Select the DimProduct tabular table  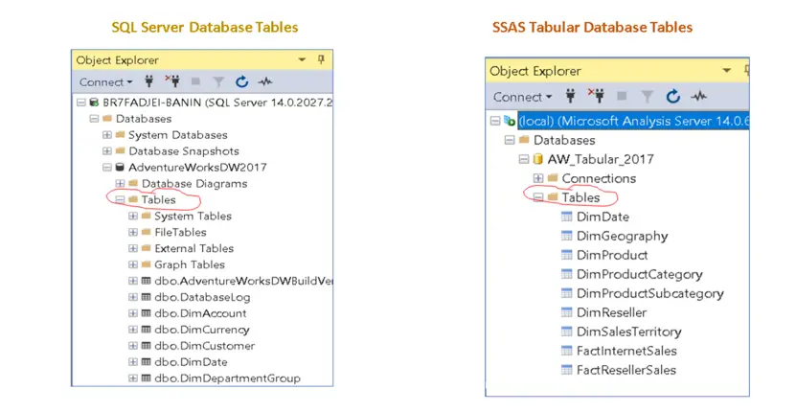coord(612,255)
